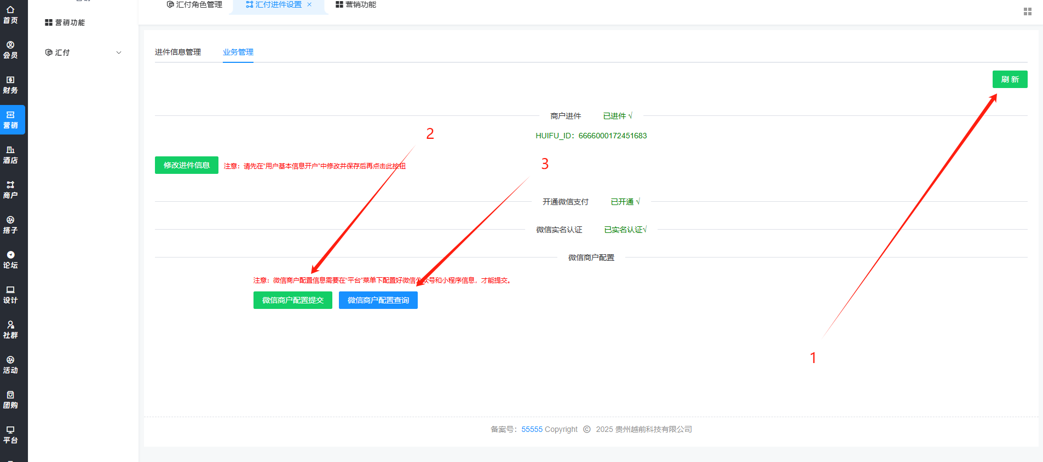Click the 修改进件信息 button
The image size is (1043, 462).
(x=186, y=165)
